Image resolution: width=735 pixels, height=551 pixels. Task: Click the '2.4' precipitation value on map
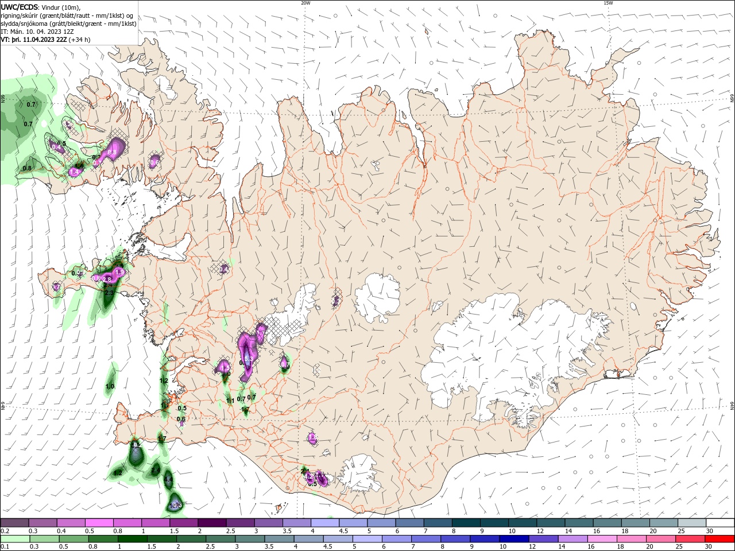coord(156,470)
